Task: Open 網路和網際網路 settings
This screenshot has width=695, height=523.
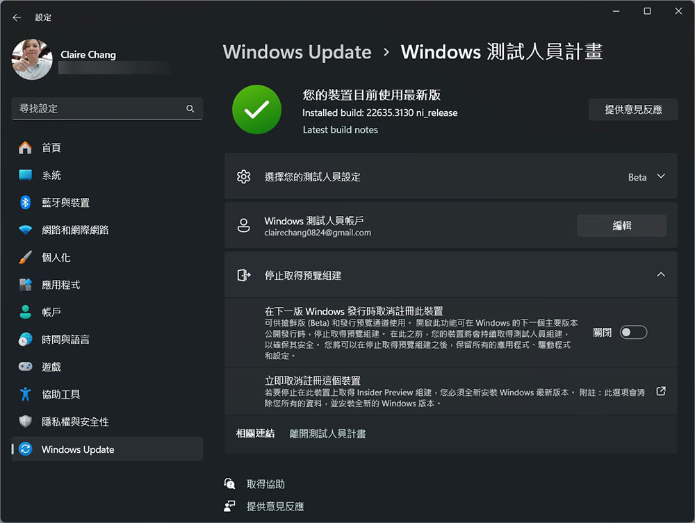Action: click(107, 230)
